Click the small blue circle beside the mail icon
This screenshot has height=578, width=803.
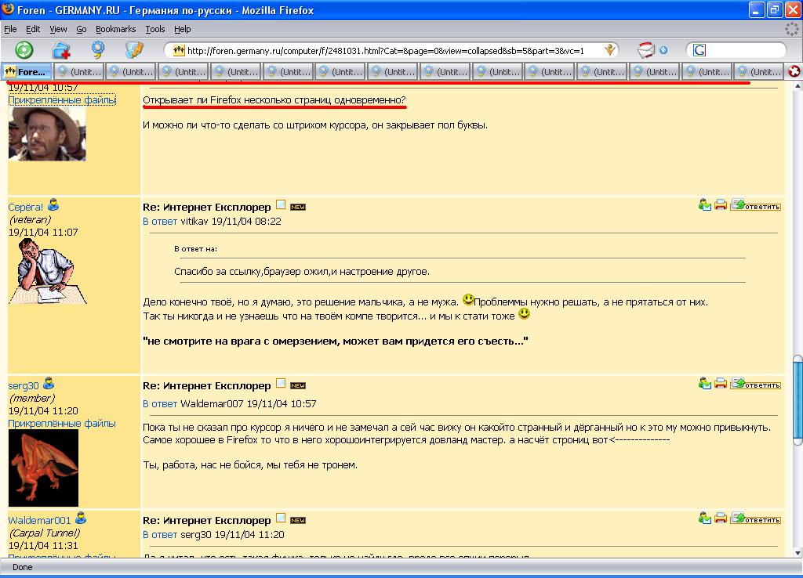663,50
